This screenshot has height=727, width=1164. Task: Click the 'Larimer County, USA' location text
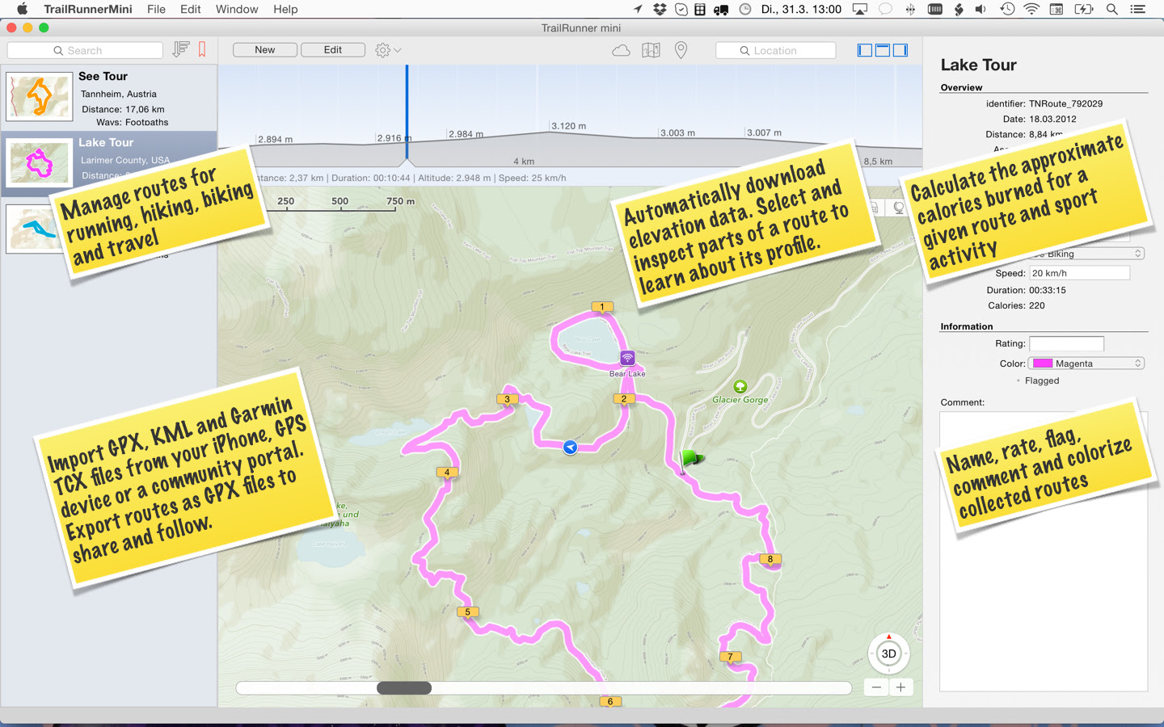(x=125, y=160)
